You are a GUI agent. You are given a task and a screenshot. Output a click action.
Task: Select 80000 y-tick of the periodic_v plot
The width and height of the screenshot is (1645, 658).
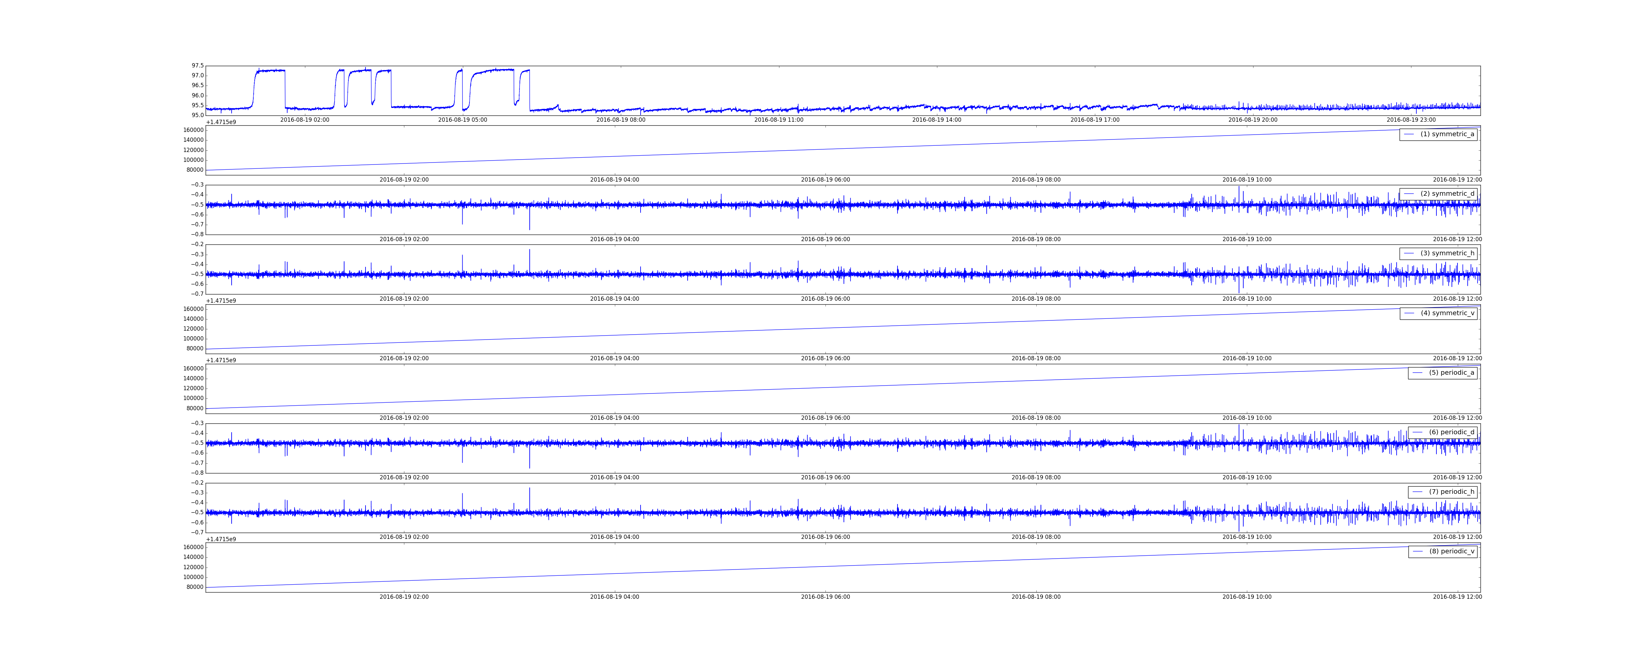click(195, 587)
